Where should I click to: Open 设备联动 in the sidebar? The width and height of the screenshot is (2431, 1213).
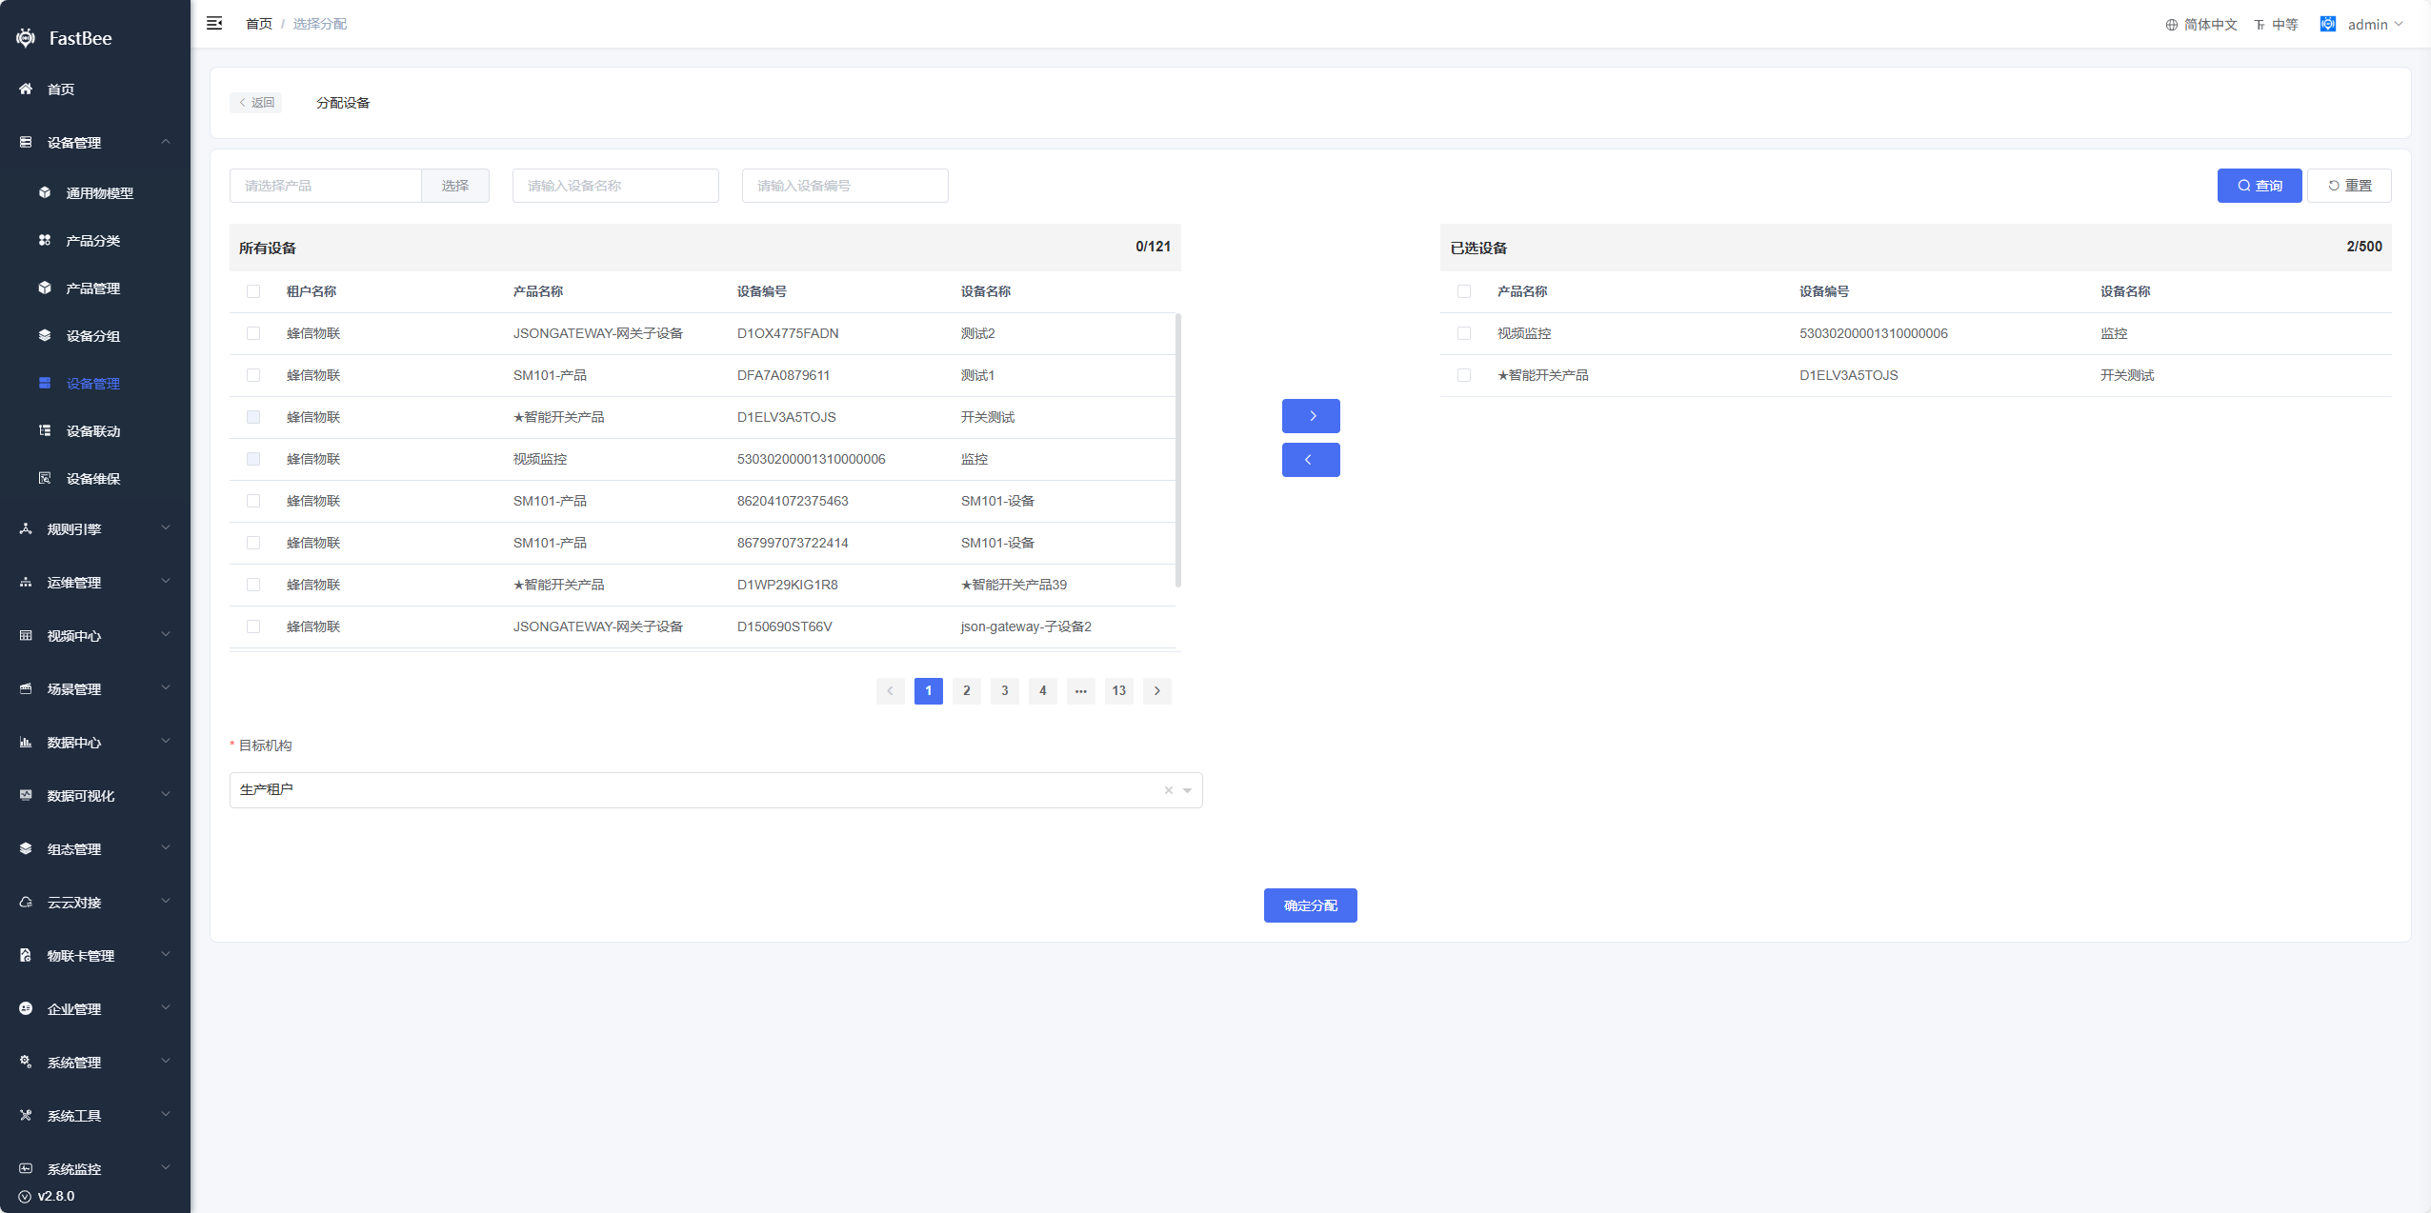(92, 431)
